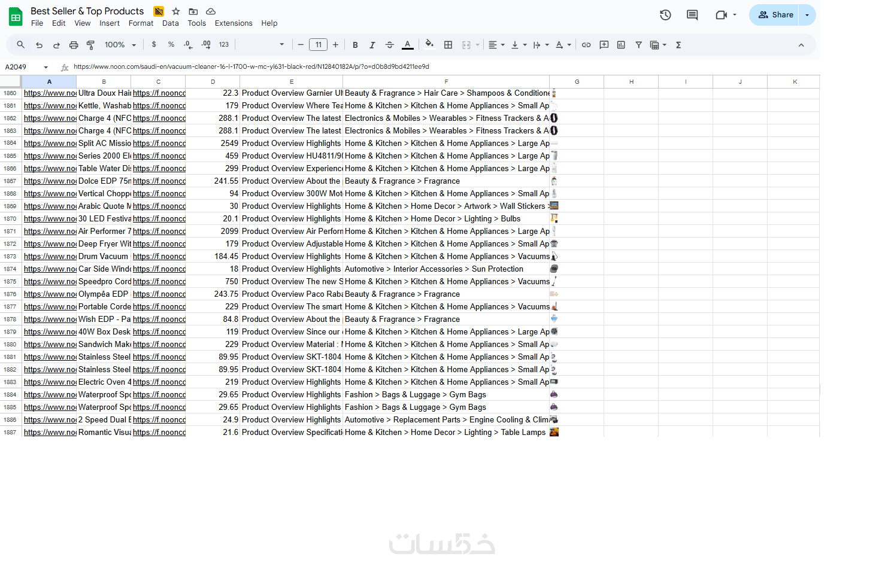The image size is (885, 566).
Task: Collapse the toolbar header with chevron
Action: pyautogui.click(x=801, y=45)
